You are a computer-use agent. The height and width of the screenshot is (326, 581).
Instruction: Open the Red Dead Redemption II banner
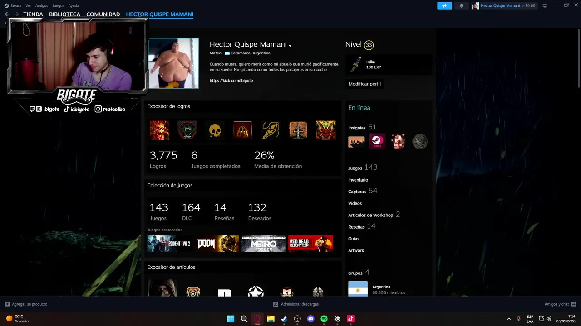tap(310, 244)
